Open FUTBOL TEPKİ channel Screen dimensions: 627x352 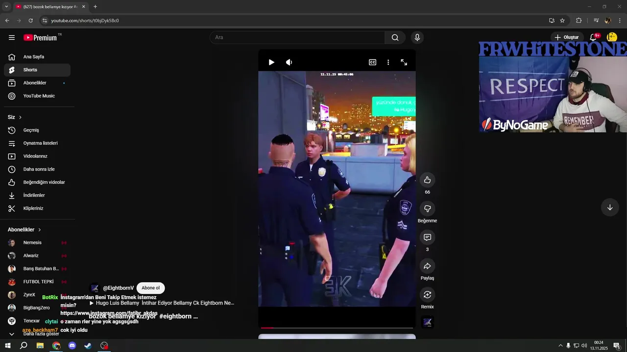point(37,282)
